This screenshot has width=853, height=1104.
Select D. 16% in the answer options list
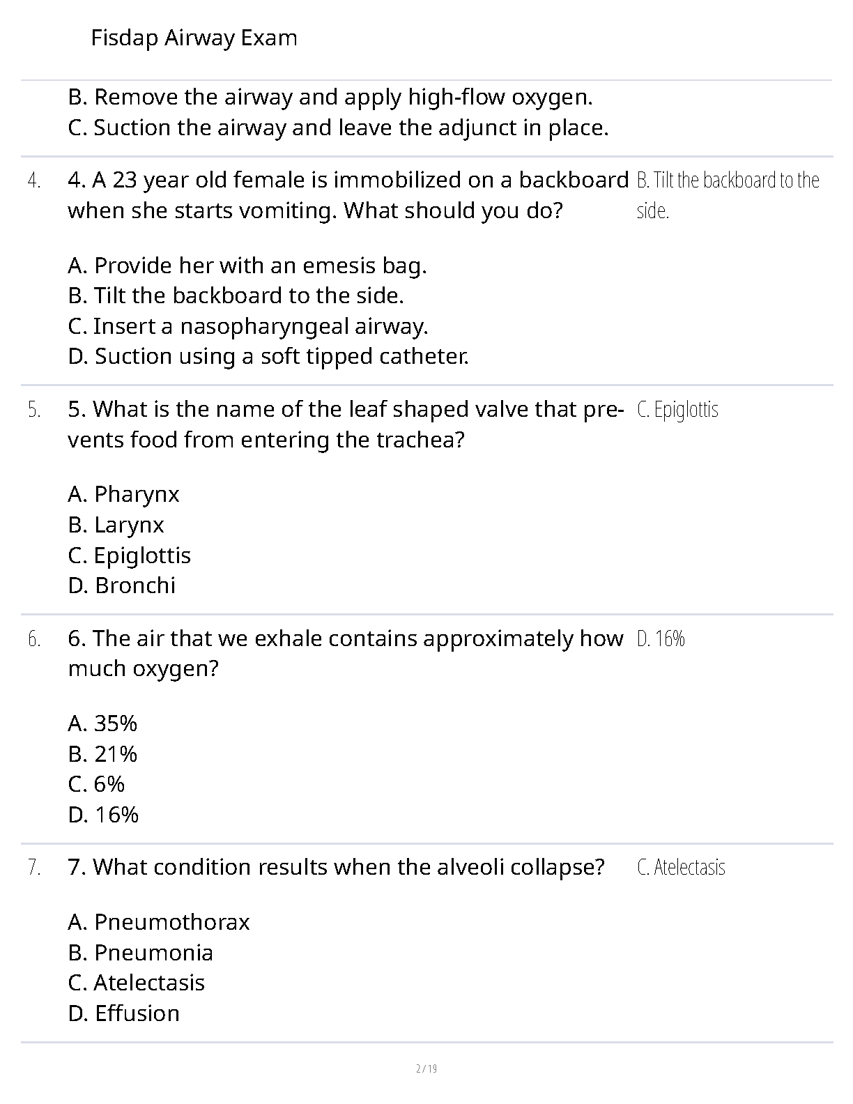pos(103,815)
